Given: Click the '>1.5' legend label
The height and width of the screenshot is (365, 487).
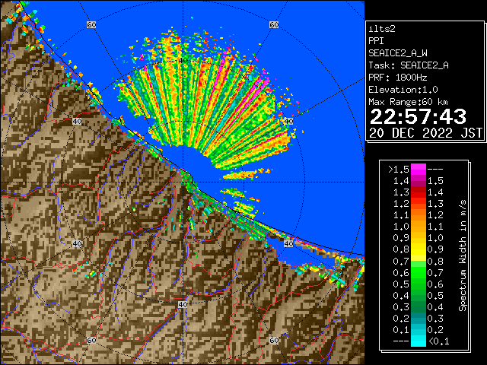Looking at the screenshot, I should (x=399, y=170).
